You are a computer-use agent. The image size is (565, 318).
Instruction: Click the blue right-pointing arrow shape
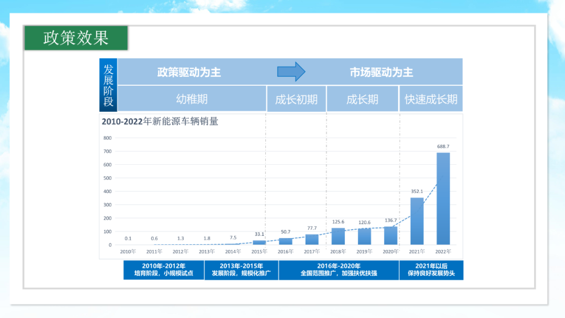(x=291, y=72)
